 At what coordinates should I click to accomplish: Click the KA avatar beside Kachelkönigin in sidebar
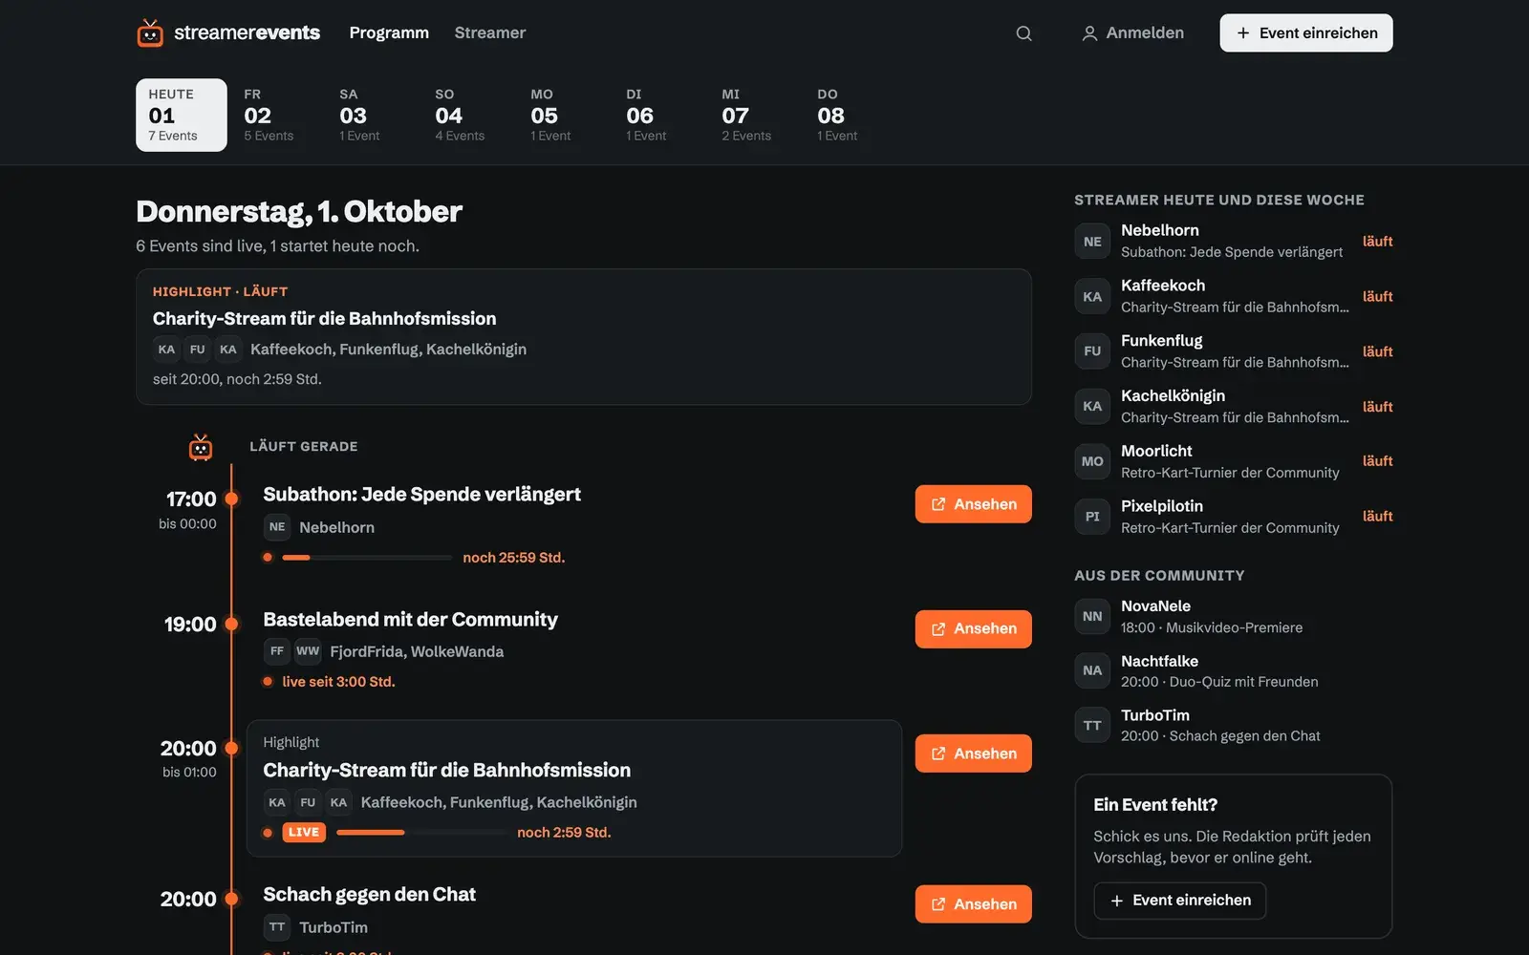click(x=1092, y=407)
